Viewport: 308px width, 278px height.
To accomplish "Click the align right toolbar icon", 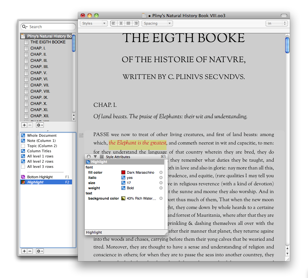I will click(136, 23).
